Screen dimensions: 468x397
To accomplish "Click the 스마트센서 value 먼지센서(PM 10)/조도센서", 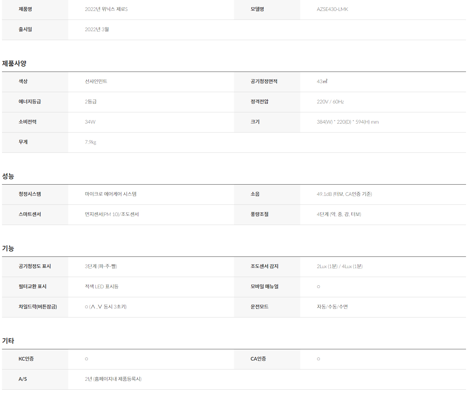I will 112,214.
